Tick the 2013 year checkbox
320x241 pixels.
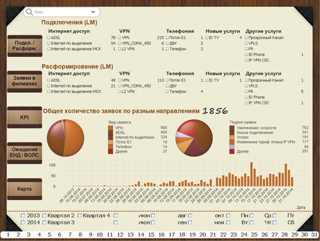click(22, 215)
